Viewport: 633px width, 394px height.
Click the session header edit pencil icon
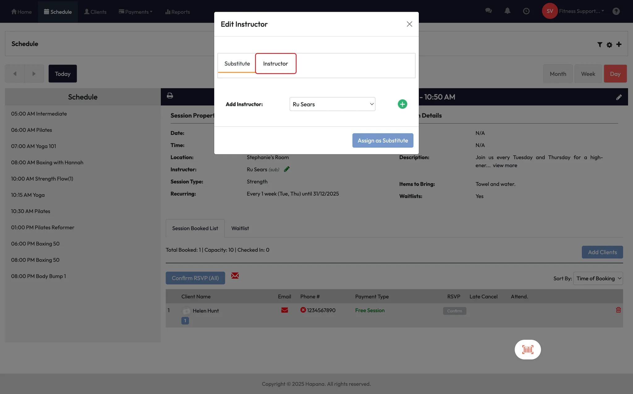pos(619,97)
